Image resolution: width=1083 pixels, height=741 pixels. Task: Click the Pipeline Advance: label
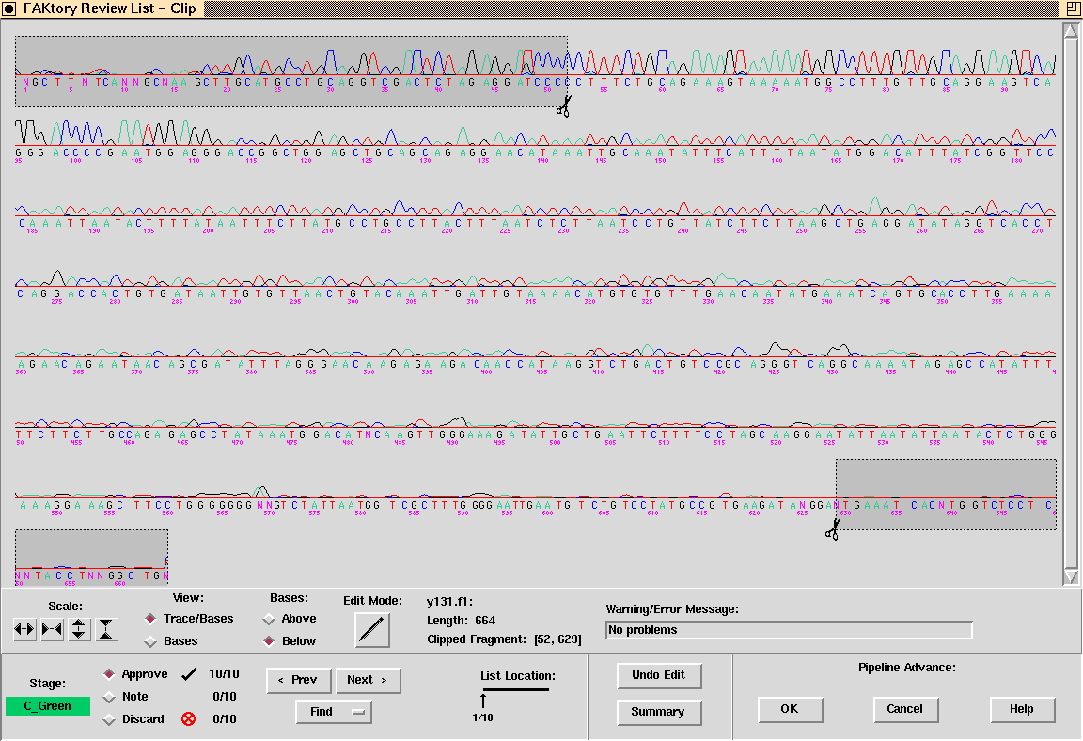tap(907, 668)
